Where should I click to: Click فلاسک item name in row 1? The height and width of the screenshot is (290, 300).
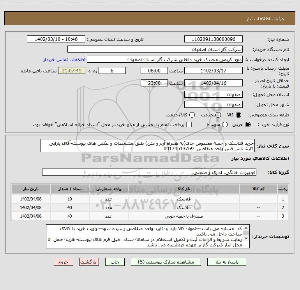[x=184, y=199]
